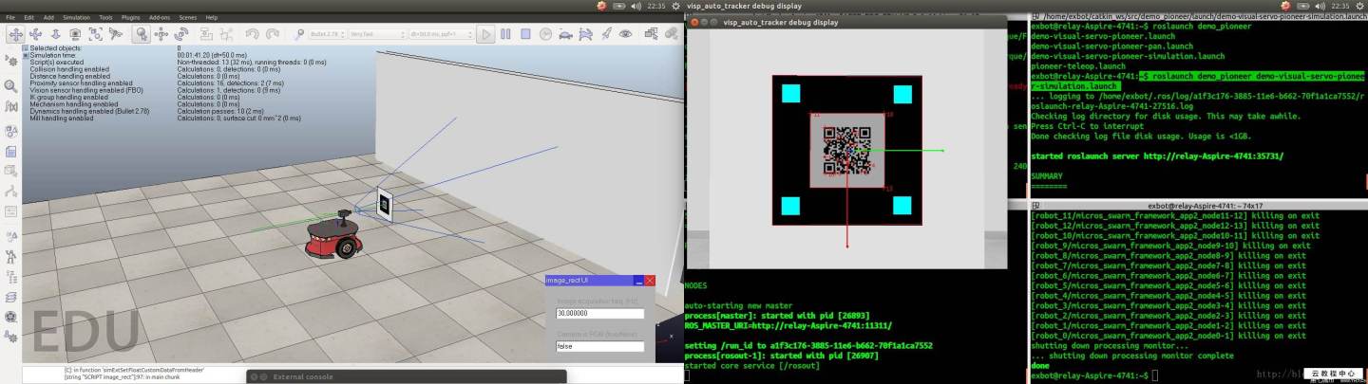This screenshot has height=384, width=1368.
Task: Open the dt=50.0 ms time step dropdown
Action: pyautogui.click(x=442, y=34)
